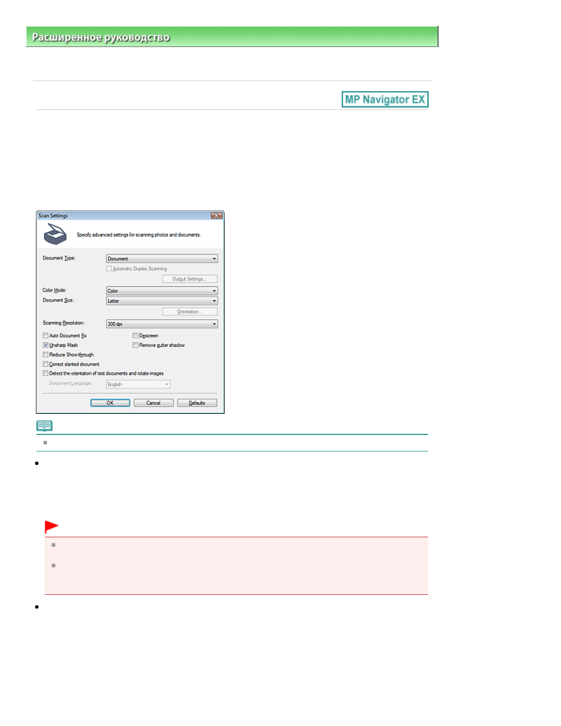Toggle Correct slanted document checkbox
The width and height of the screenshot is (561, 726).
pyautogui.click(x=45, y=364)
